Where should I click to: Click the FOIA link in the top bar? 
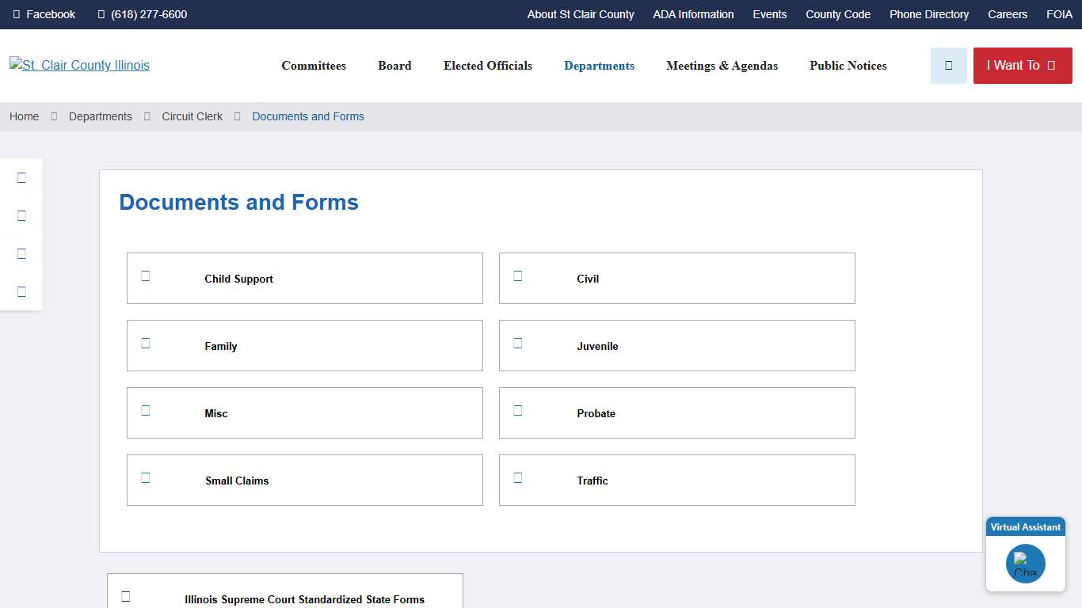[1059, 13]
